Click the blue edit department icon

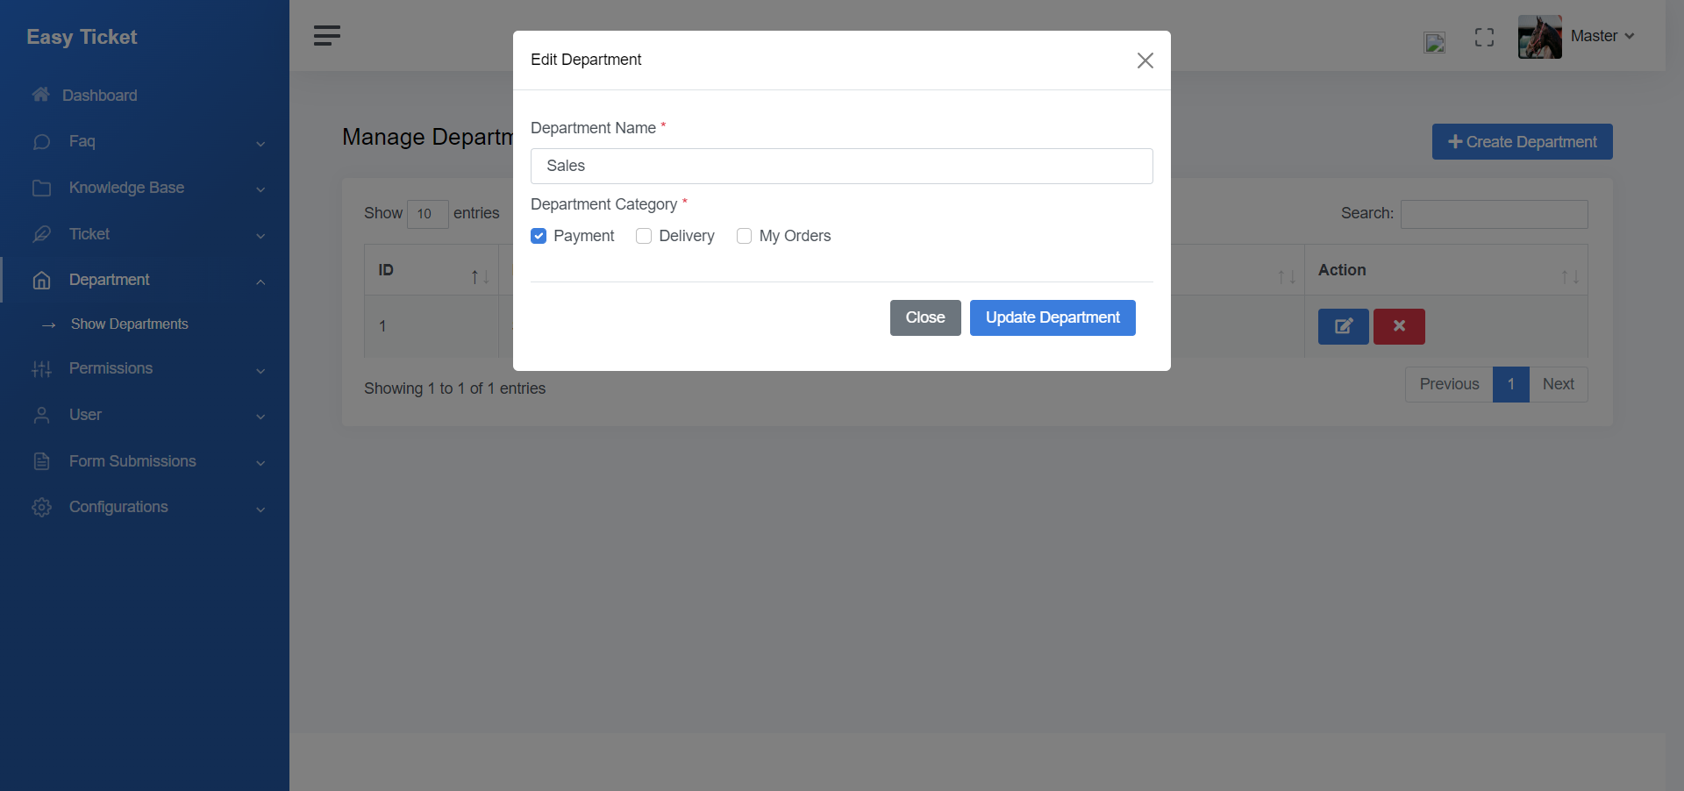click(x=1343, y=326)
